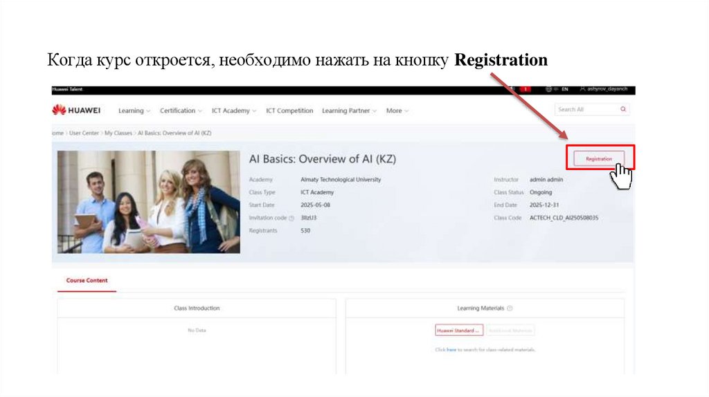Click the Search All input field
This screenshot has height=397, width=709.
586,109
